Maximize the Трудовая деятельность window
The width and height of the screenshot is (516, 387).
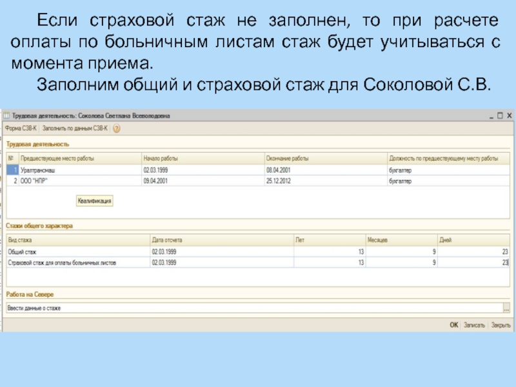click(x=501, y=116)
